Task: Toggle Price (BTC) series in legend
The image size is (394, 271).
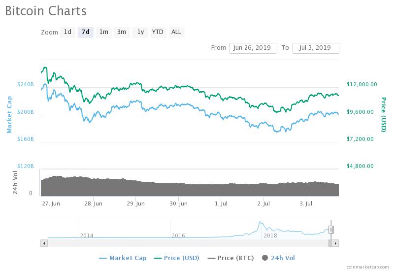Action: click(230, 258)
